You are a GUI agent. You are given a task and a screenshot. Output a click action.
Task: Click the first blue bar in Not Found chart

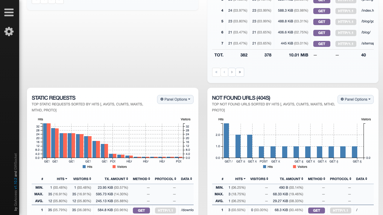click(x=227, y=140)
